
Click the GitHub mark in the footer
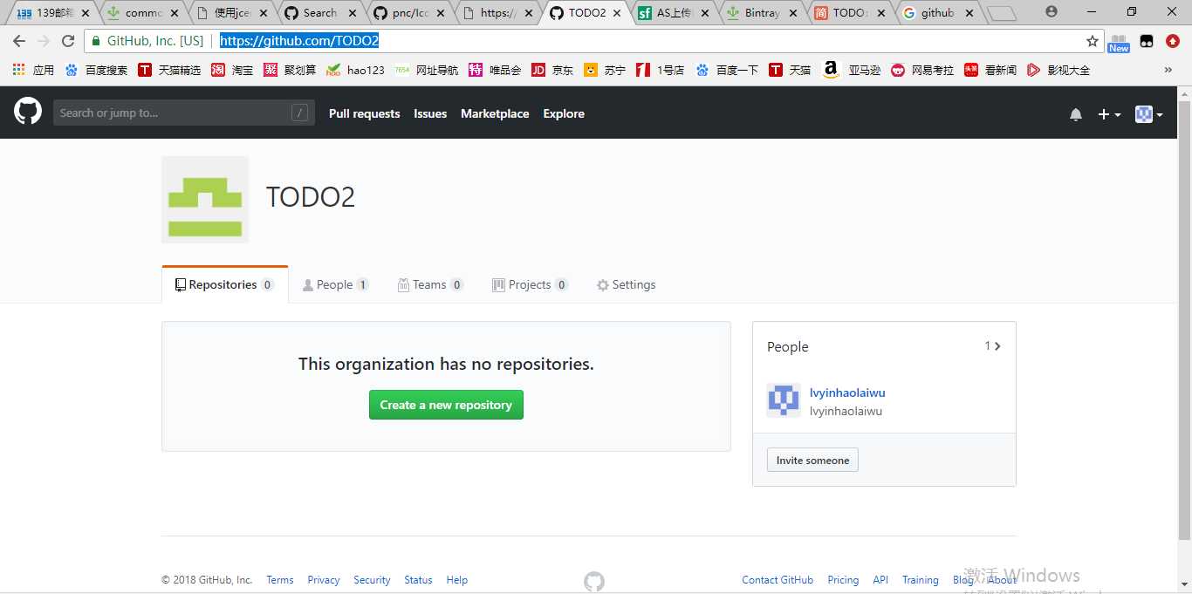594,582
